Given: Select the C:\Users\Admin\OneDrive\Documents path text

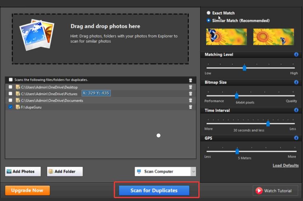Looking at the screenshot, I should coord(52,101).
